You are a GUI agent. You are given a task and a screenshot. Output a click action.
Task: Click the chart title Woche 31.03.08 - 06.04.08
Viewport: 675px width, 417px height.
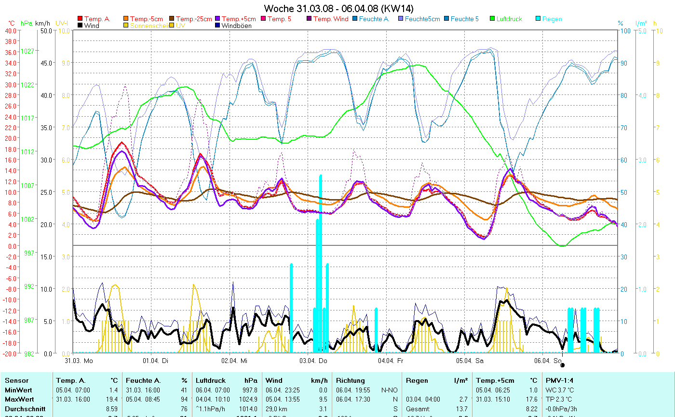click(x=339, y=9)
